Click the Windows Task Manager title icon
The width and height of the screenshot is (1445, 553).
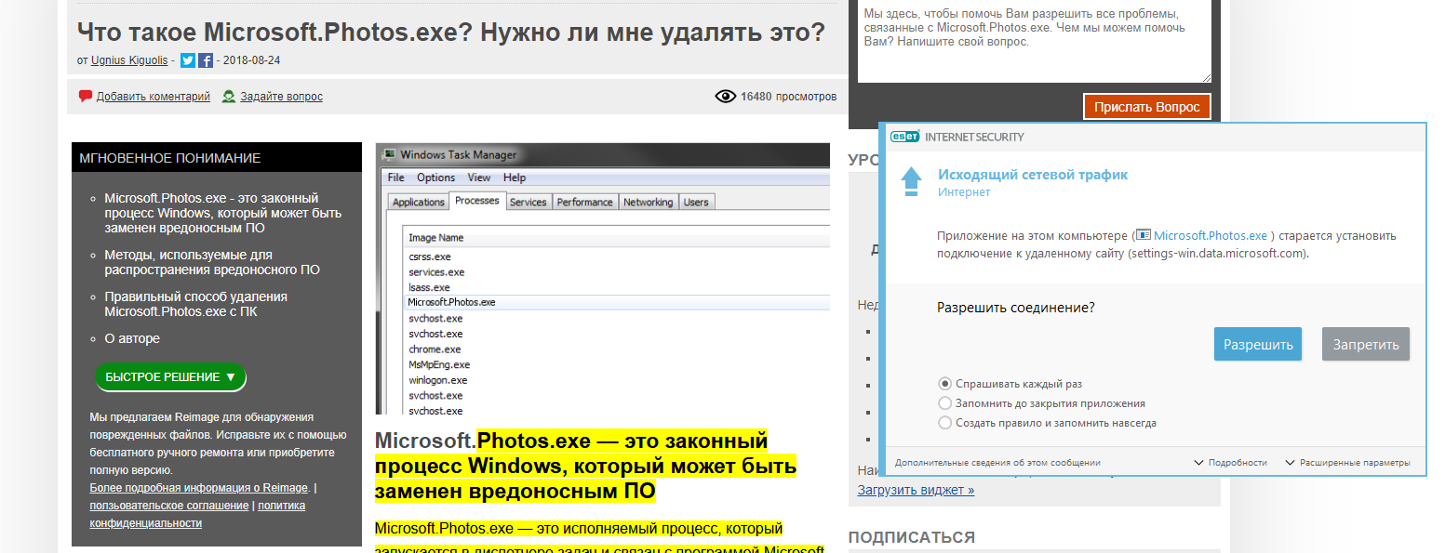click(389, 154)
